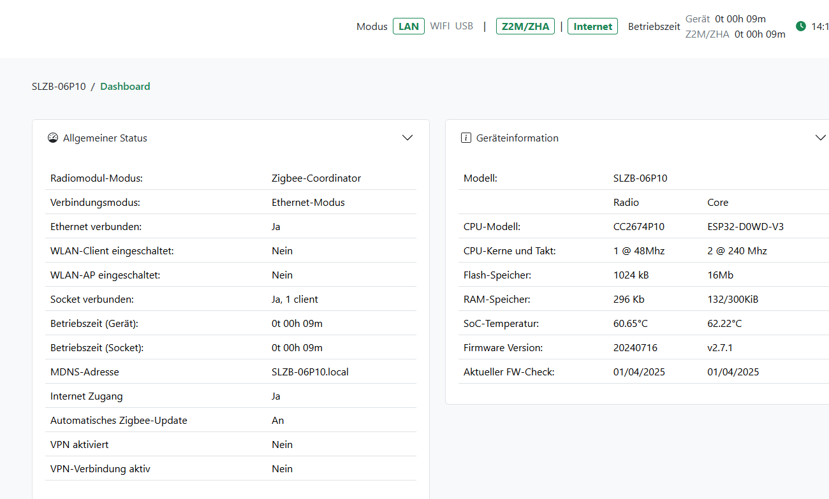Viewport: 829px width, 499px height.
Task: Click the Allgemeiner Status heading
Action: (105, 138)
